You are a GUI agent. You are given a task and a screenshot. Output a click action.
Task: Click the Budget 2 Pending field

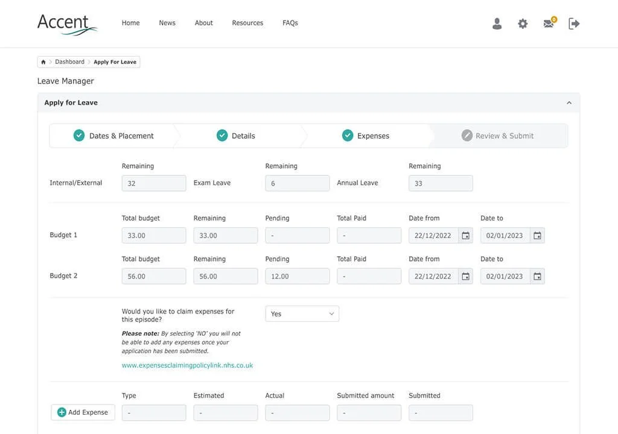coord(297,277)
